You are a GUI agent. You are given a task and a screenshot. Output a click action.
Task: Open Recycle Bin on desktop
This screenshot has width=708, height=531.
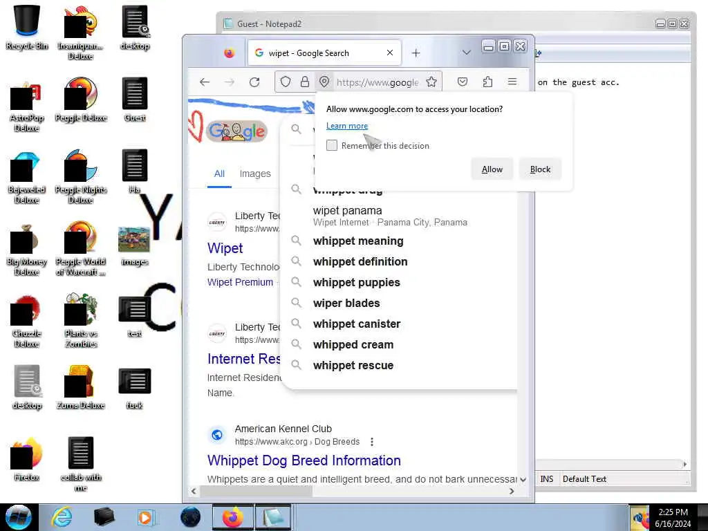[27, 27]
